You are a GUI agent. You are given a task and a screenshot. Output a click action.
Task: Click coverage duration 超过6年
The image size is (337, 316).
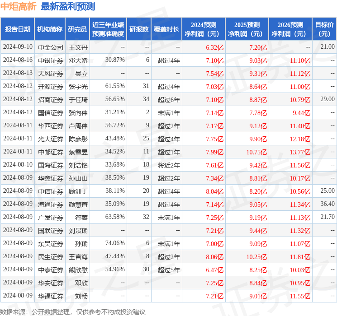[169, 100]
